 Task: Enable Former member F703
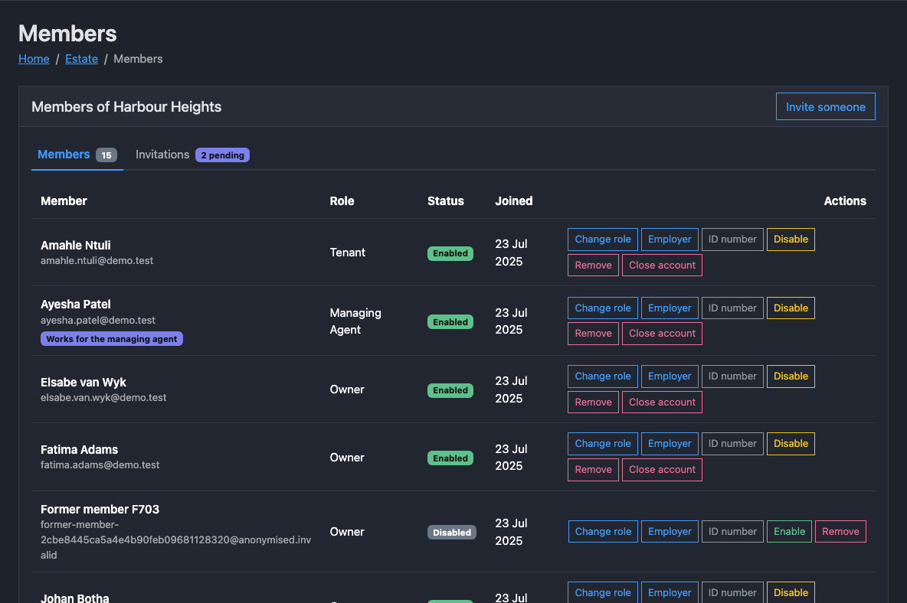pyautogui.click(x=789, y=531)
